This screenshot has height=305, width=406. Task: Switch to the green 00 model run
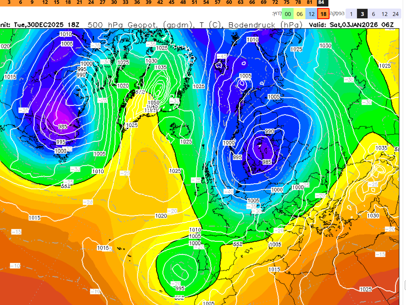[x=288, y=14]
